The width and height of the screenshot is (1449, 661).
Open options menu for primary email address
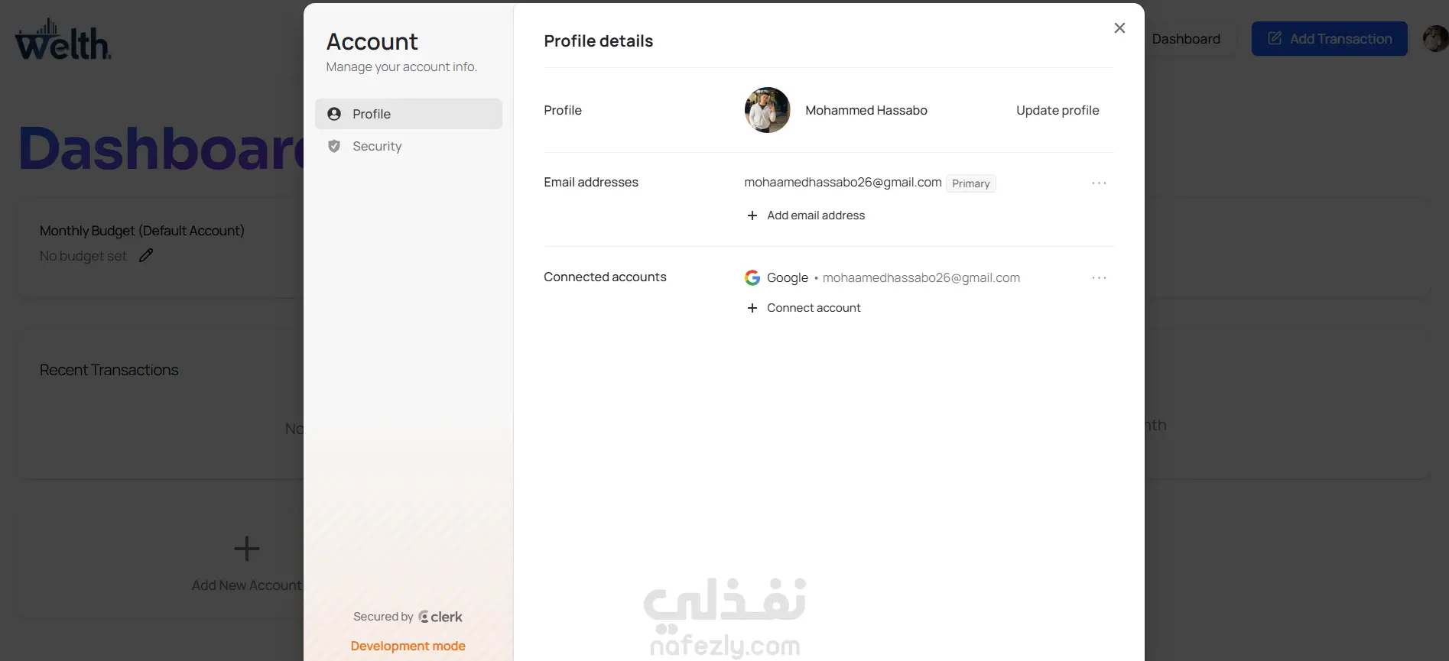coord(1099,183)
